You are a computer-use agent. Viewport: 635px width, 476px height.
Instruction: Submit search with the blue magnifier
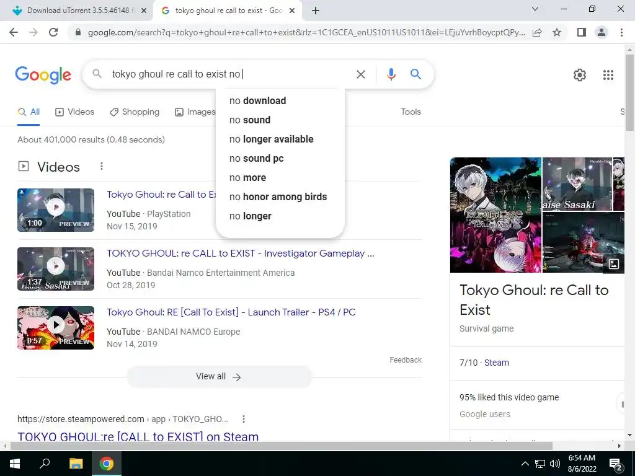click(415, 74)
